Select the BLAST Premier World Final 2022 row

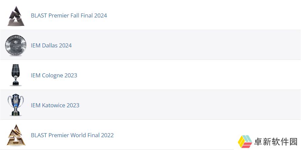point(151,135)
